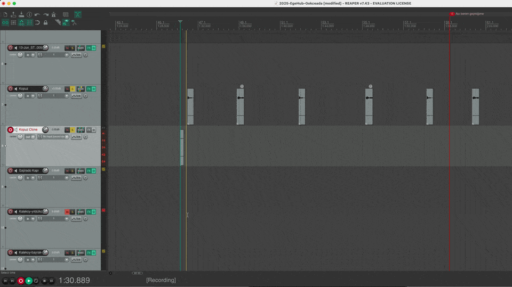This screenshot has width=512, height=287.
Task: Click the metronome icon in toolbar
Action: [53, 14]
